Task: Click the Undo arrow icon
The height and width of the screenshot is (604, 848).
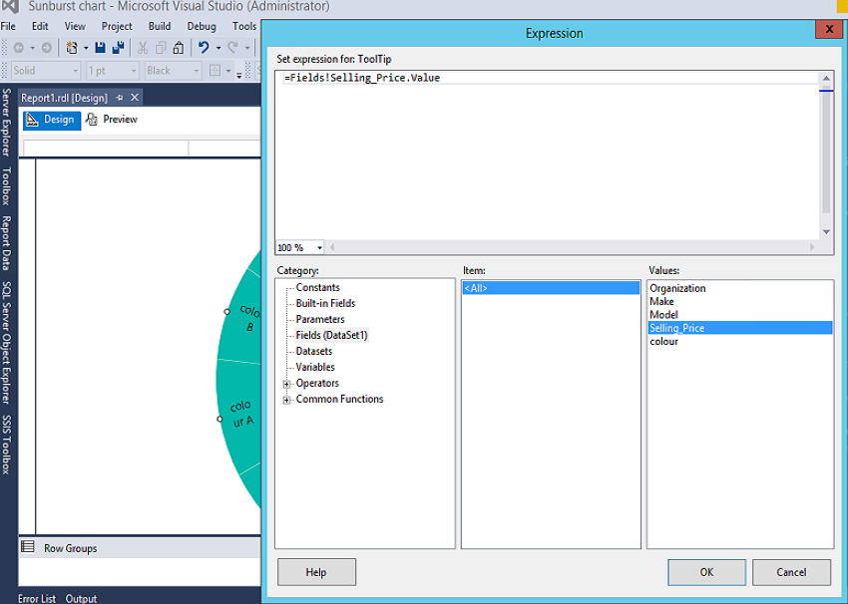Action: [x=204, y=48]
